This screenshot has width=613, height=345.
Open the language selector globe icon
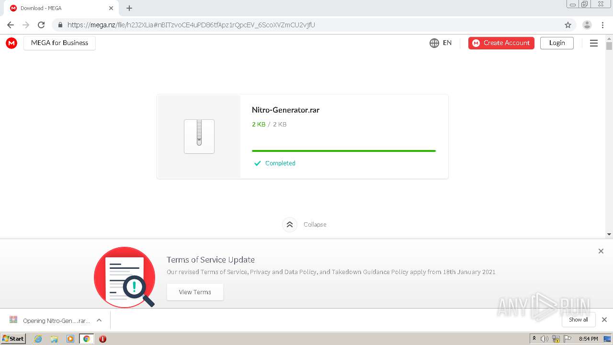click(434, 43)
